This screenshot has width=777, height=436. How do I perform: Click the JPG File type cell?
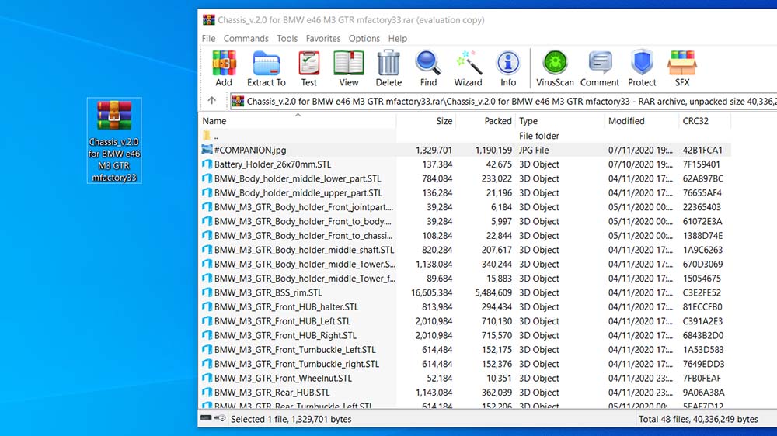click(x=534, y=150)
